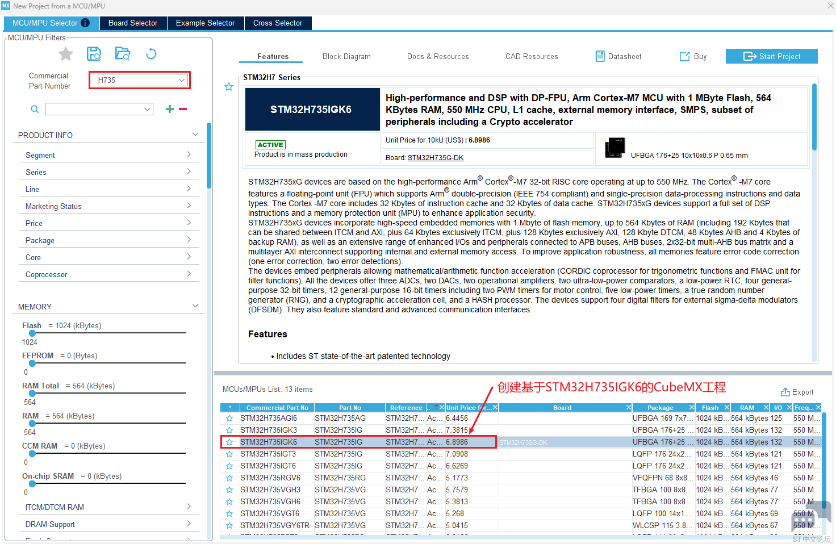Close the Flash column with its X

pyautogui.click(x=727, y=407)
